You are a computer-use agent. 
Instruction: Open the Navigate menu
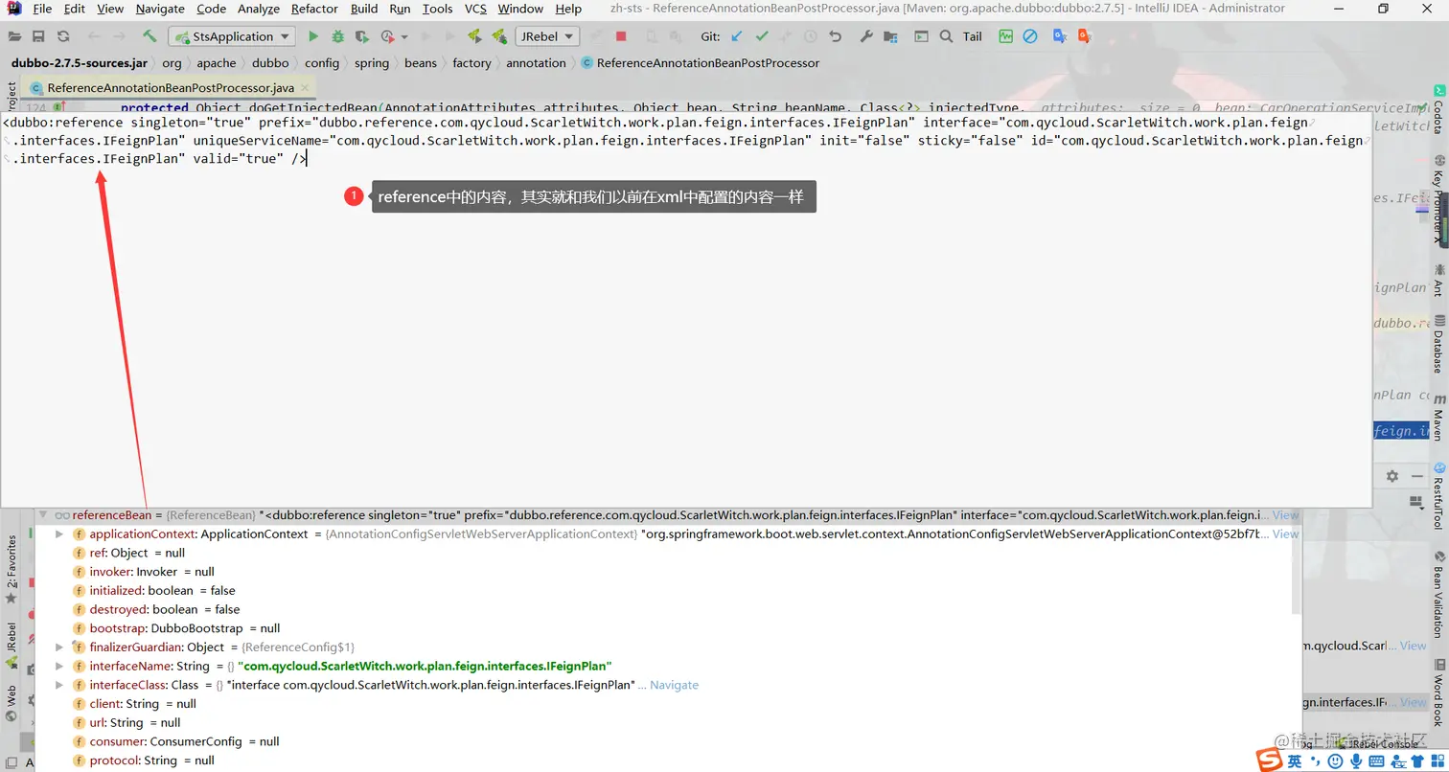pyautogui.click(x=160, y=9)
